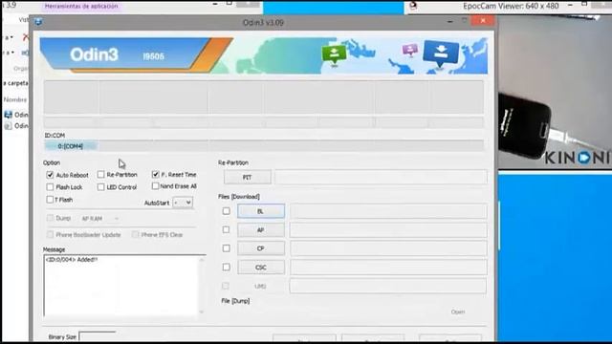Tick the checkbox next to CSC
This screenshot has width=612, height=344.
[226, 268]
